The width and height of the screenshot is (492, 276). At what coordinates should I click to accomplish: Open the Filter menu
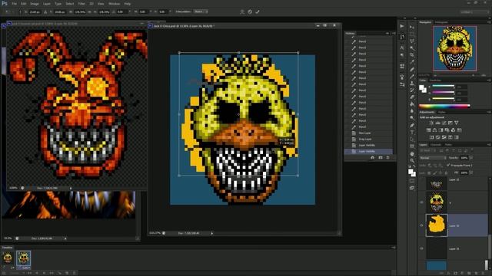81,4
